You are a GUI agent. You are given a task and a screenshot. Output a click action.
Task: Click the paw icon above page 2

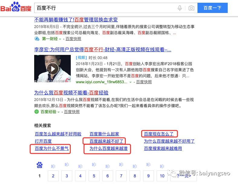[53, 166]
